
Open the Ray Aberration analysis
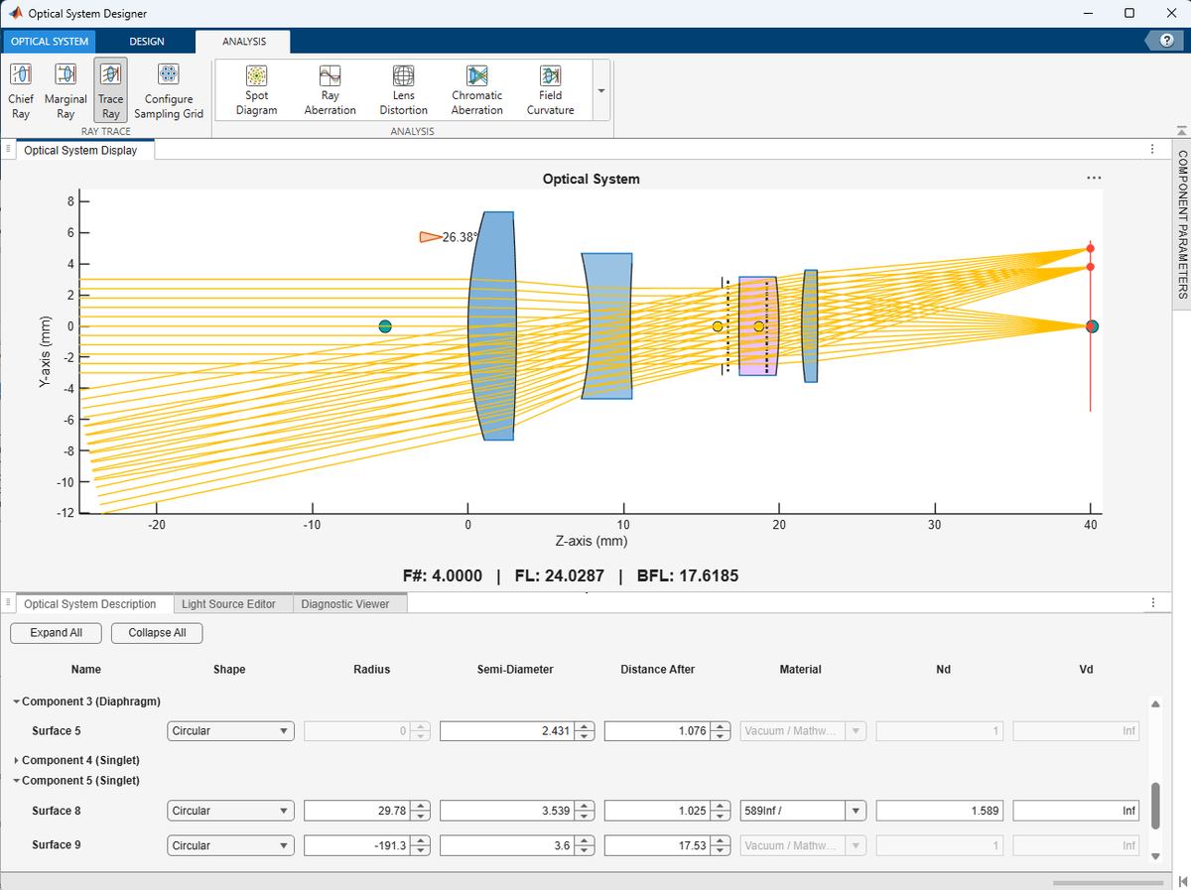(331, 90)
